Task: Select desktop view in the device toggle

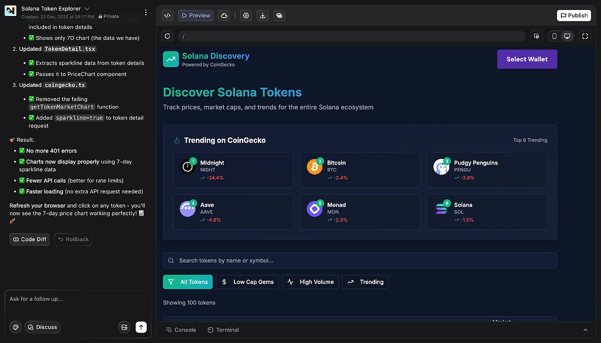Action: coord(567,36)
